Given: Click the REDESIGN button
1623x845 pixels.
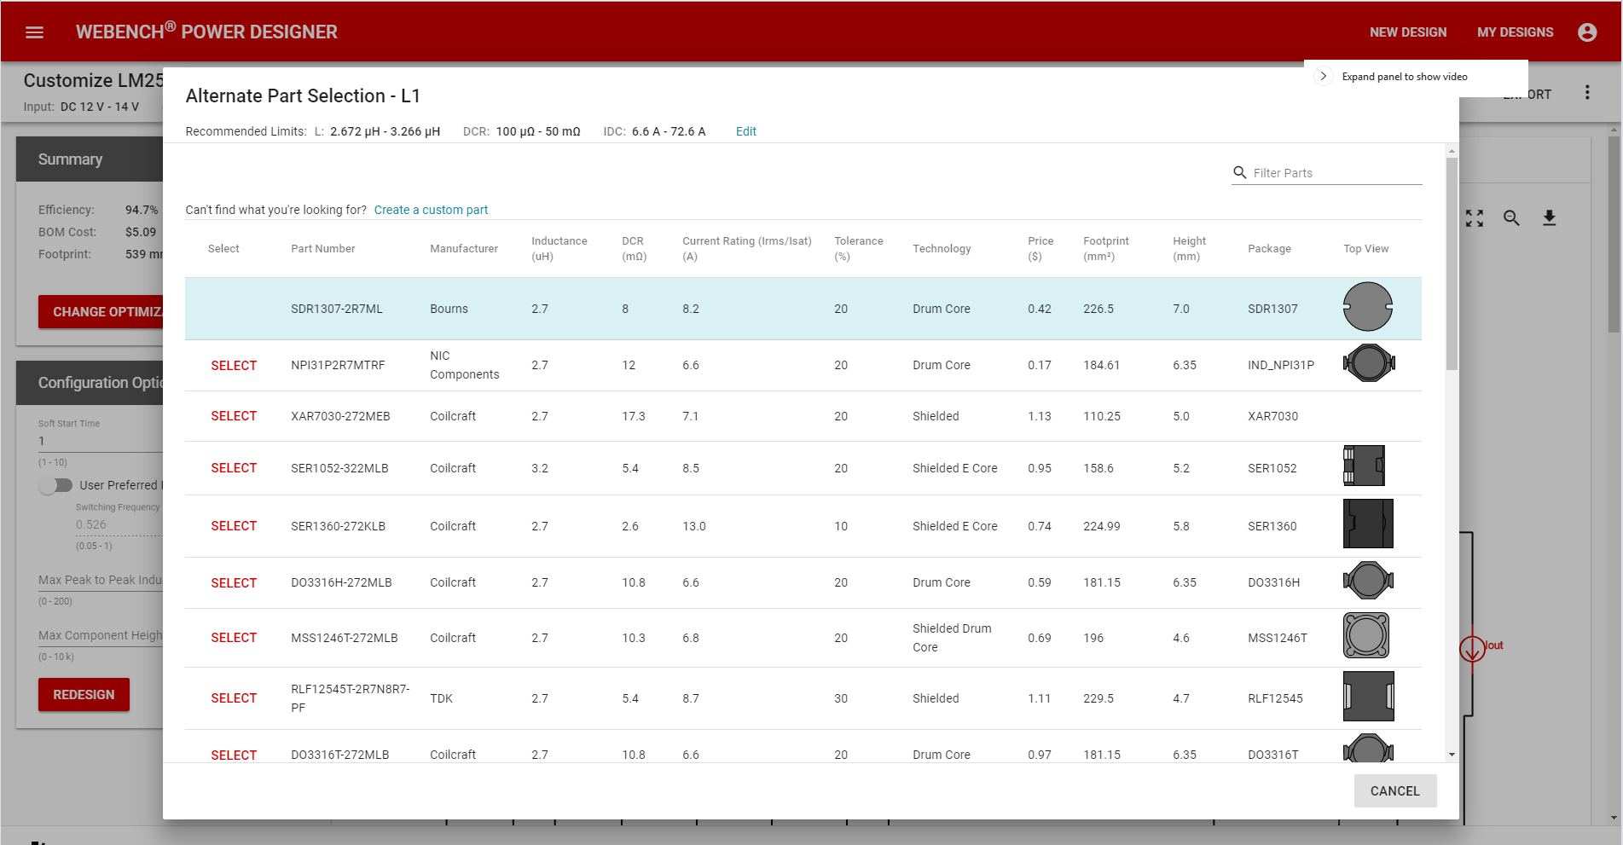Looking at the screenshot, I should pos(84,695).
